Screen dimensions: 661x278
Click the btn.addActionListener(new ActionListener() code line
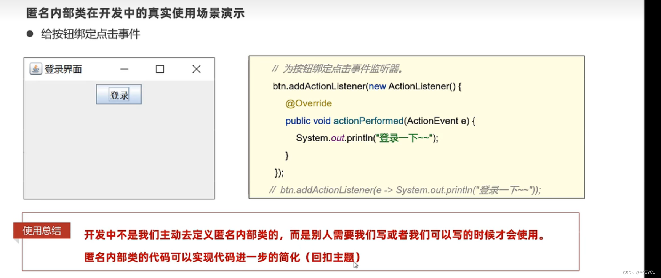coord(367,86)
